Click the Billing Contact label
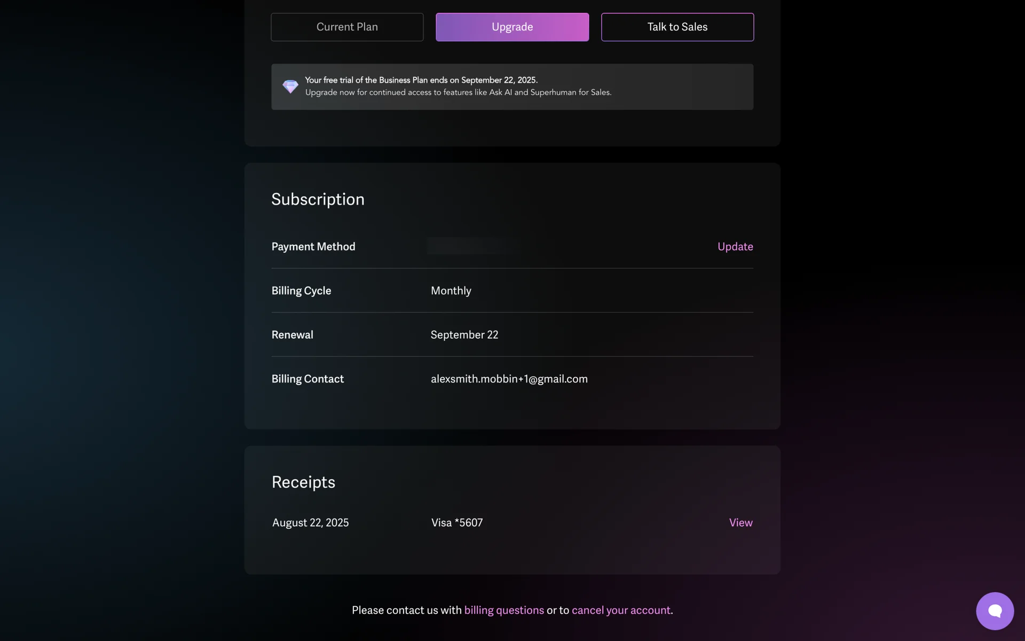Screen dimensions: 1025x641 click(x=307, y=379)
